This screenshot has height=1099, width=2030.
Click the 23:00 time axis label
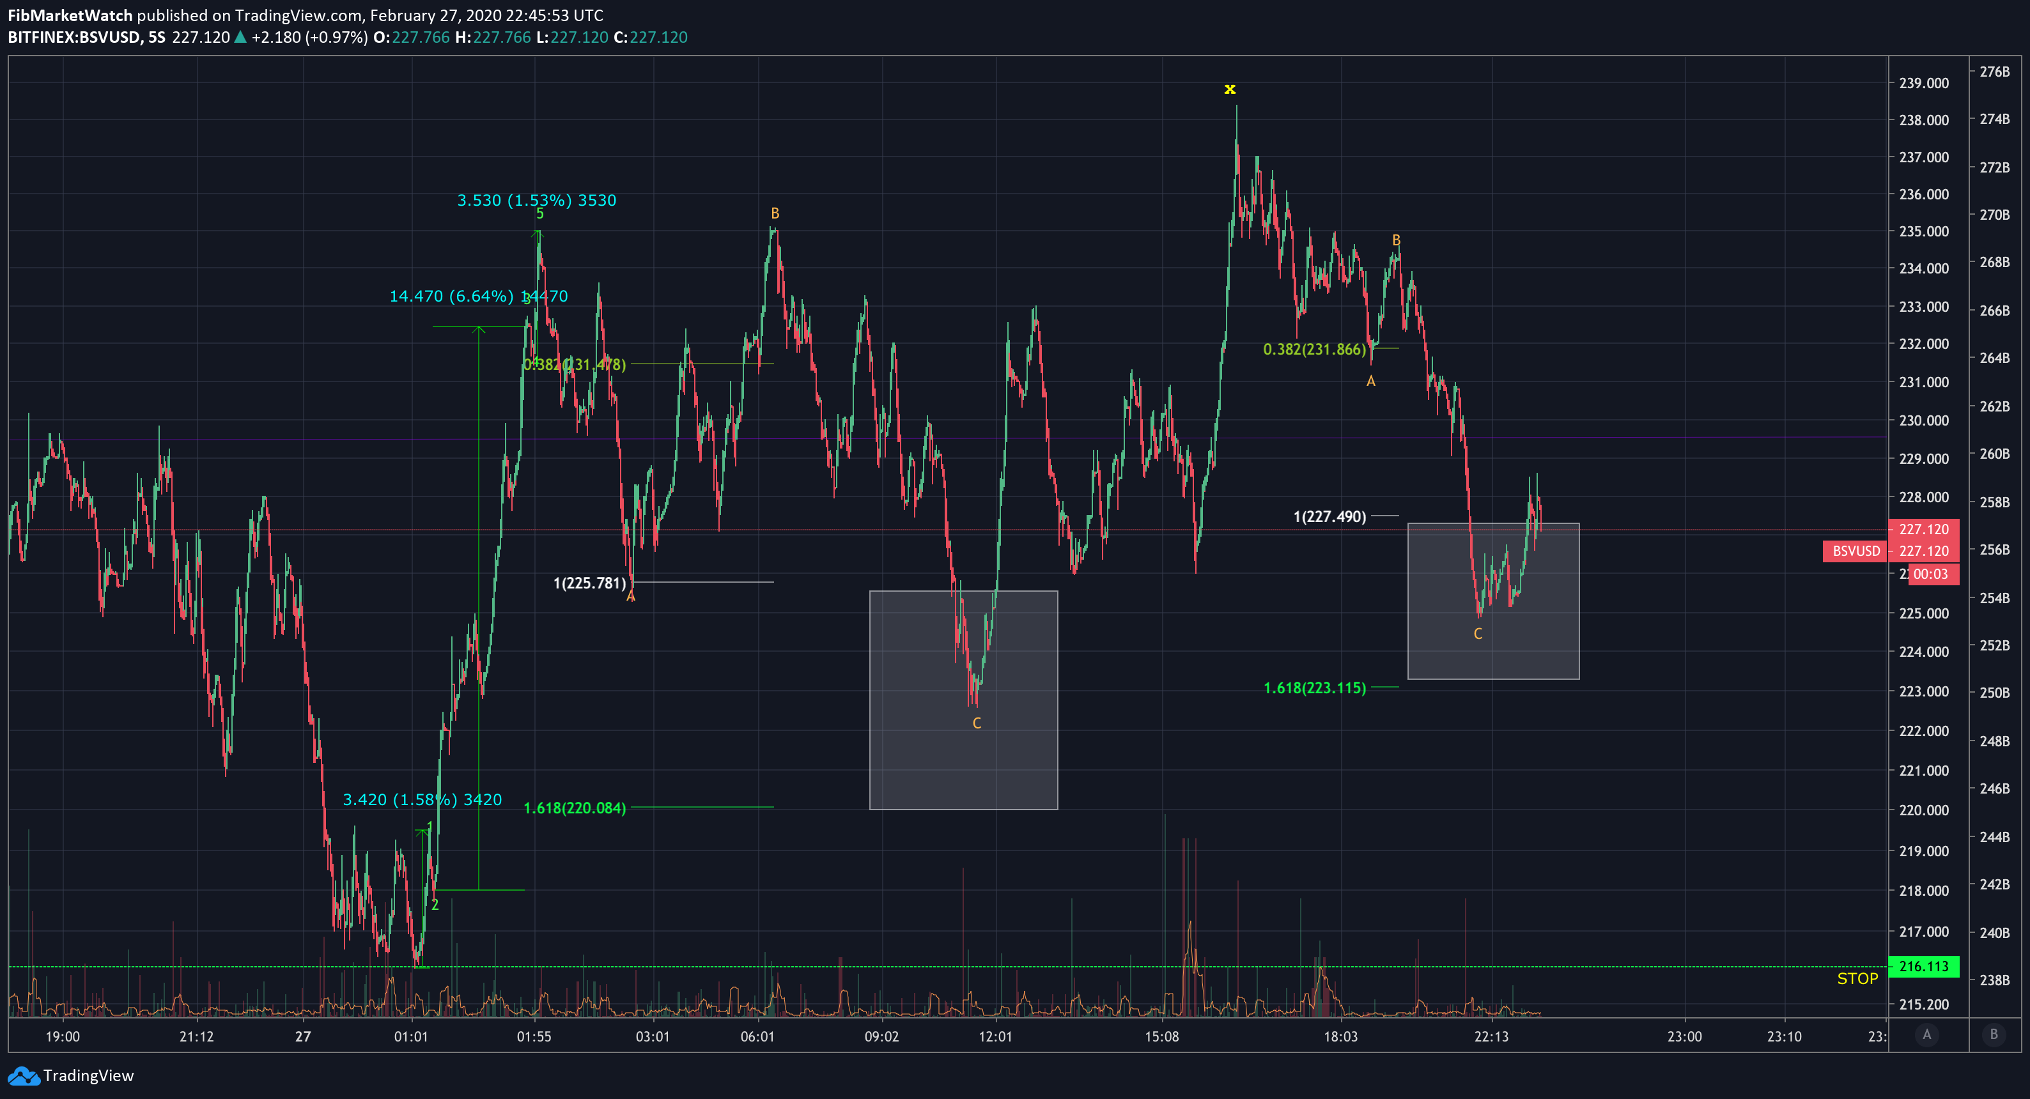pyautogui.click(x=1684, y=1036)
